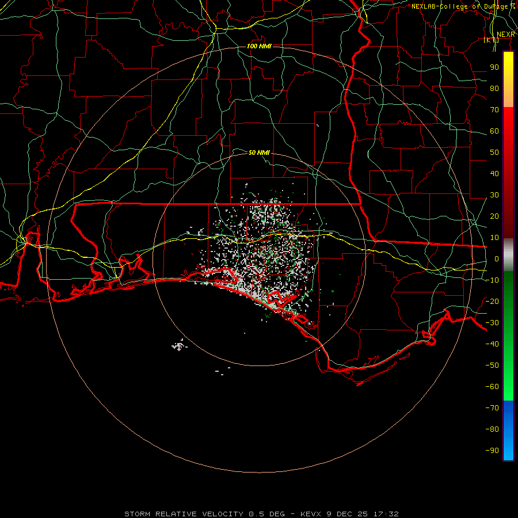Click "0.5 DEG" elevation angle in footer
This screenshot has width=518, height=518.
point(266,514)
